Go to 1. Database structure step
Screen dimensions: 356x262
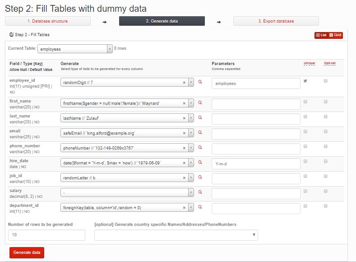(48, 21)
